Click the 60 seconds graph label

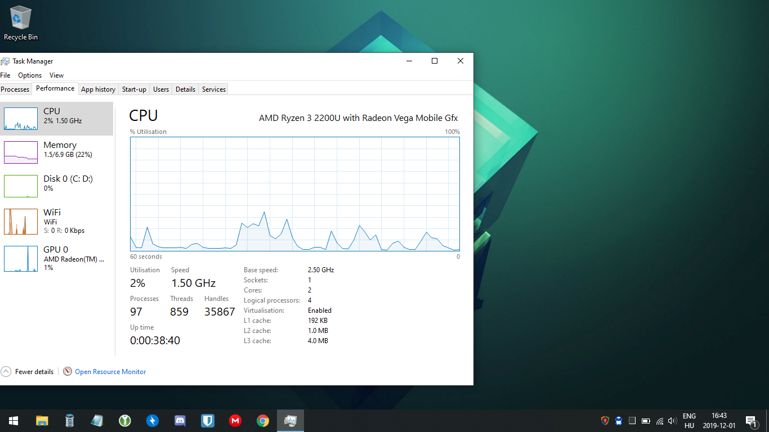coord(146,256)
